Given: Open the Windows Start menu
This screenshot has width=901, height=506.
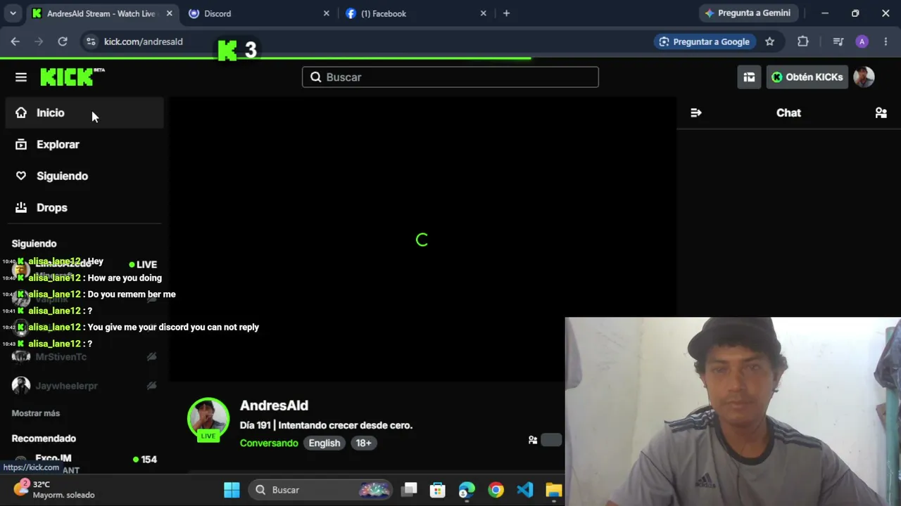Looking at the screenshot, I should pos(232,490).
